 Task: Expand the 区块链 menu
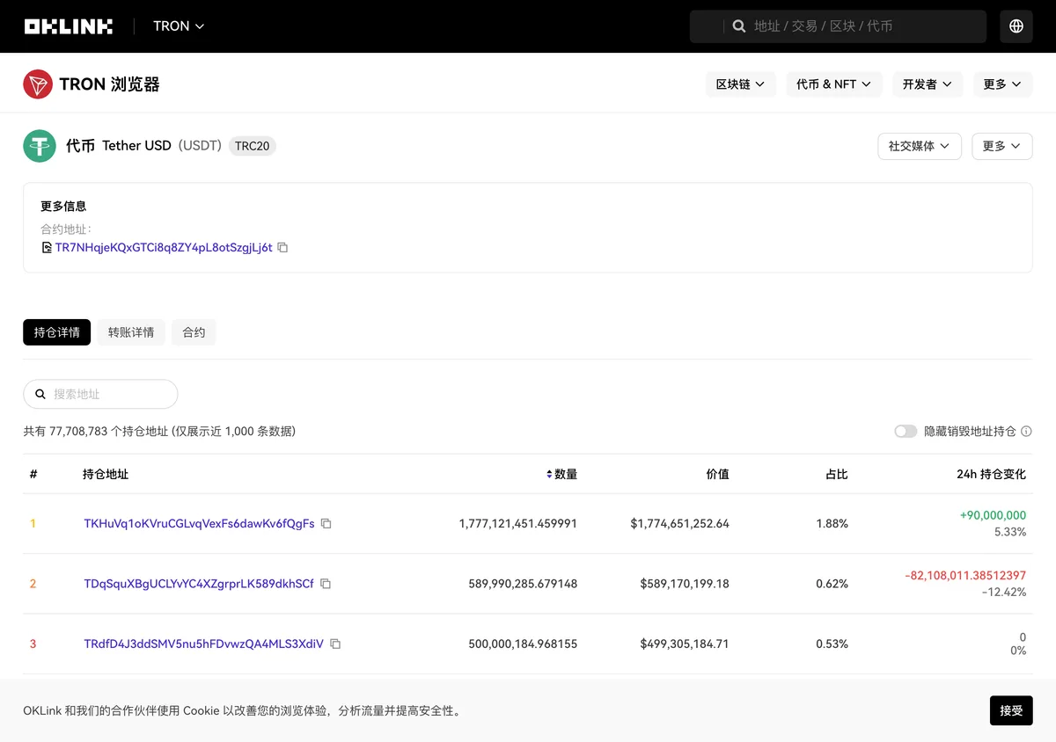tap(740, 84)
